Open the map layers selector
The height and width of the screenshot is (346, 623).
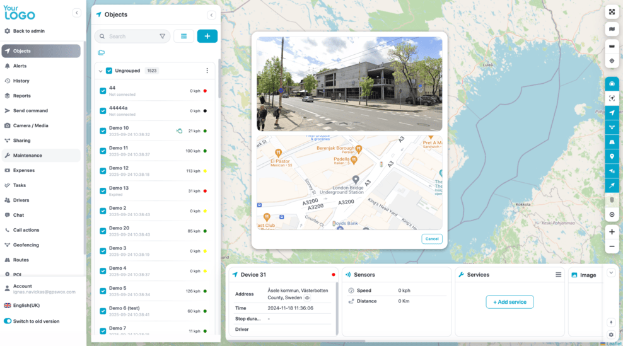tap(612, 29)
